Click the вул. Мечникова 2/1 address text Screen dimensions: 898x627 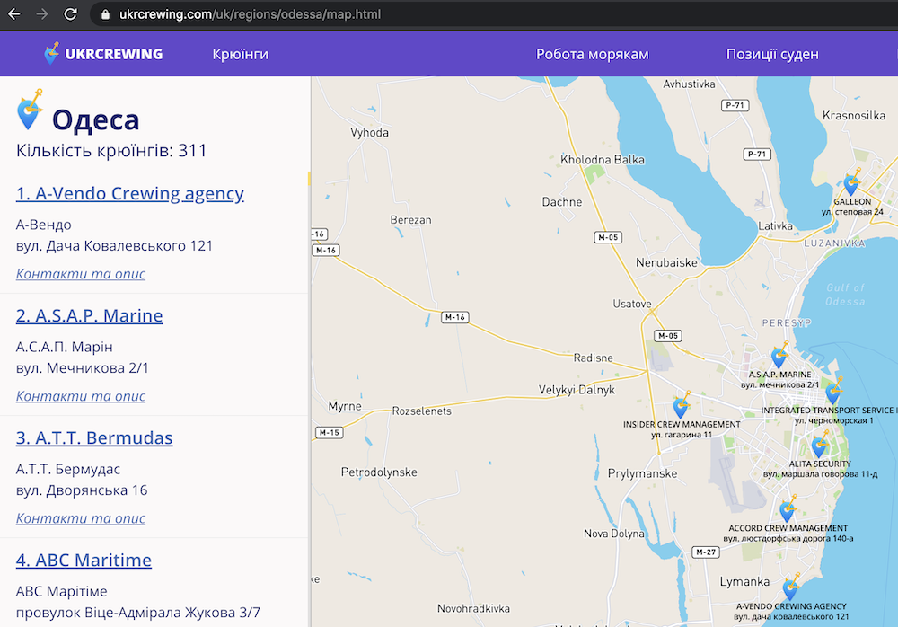82,368
